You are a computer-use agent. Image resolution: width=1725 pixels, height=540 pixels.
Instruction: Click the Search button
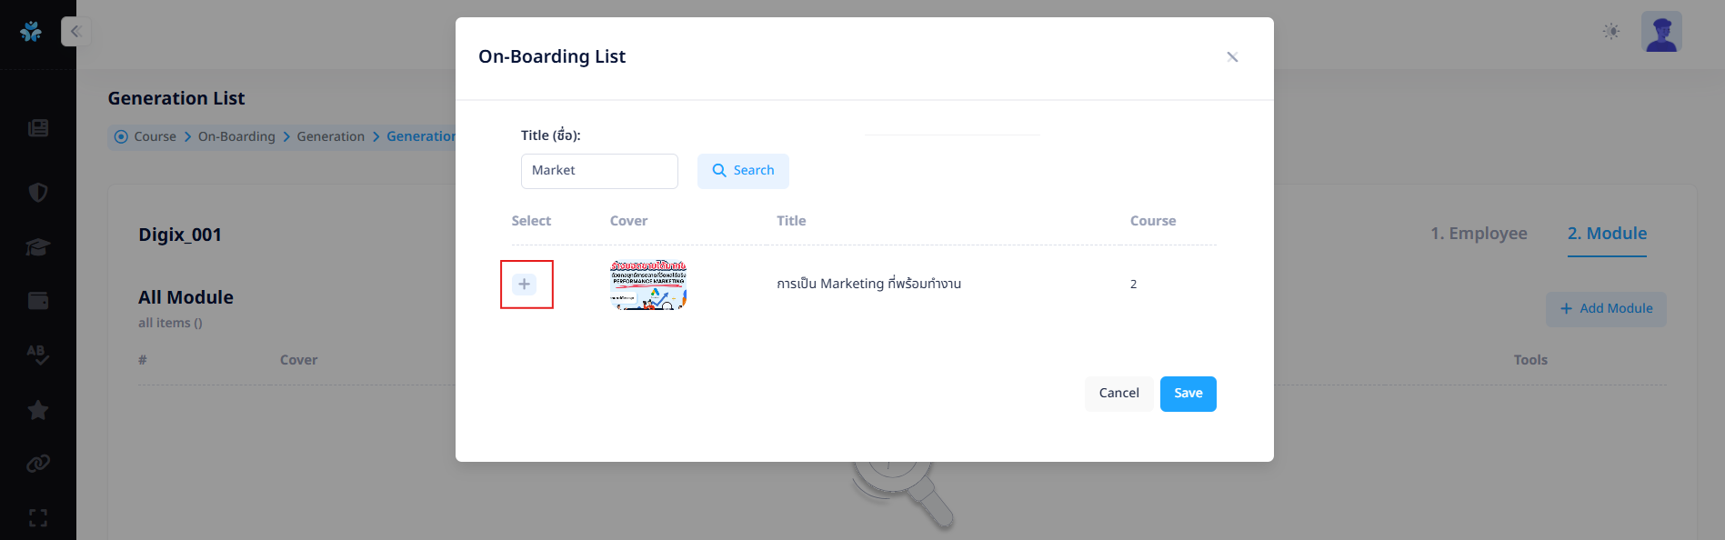pos(743,171)
